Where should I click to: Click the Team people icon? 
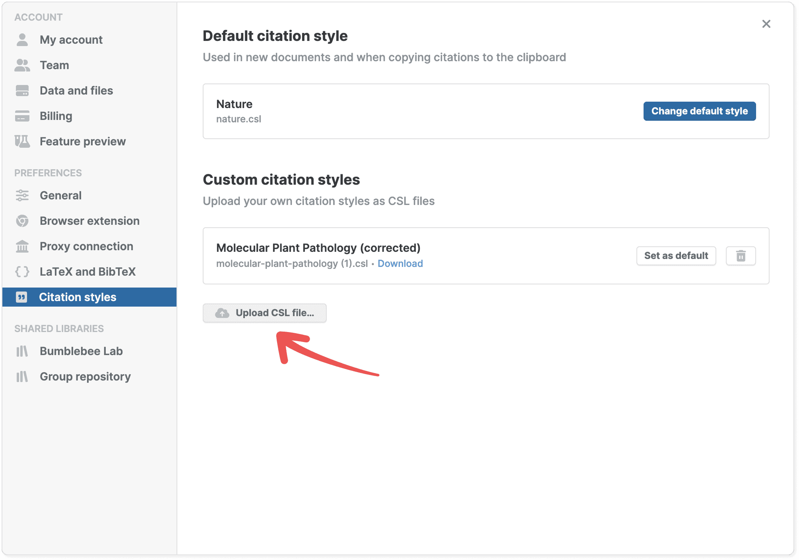(x=22, y=65)
